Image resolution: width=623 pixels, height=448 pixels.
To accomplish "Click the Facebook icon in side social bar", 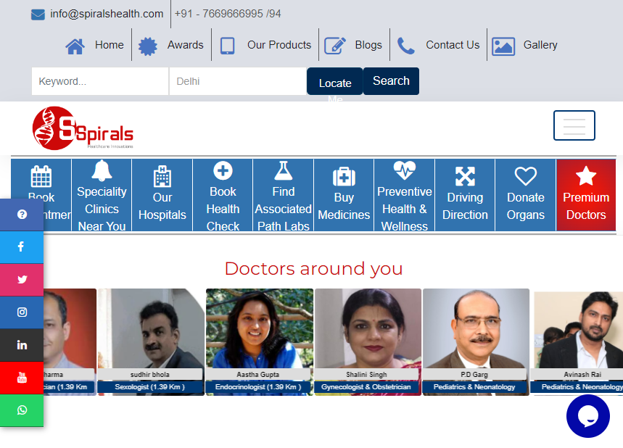I will [21, 246].
